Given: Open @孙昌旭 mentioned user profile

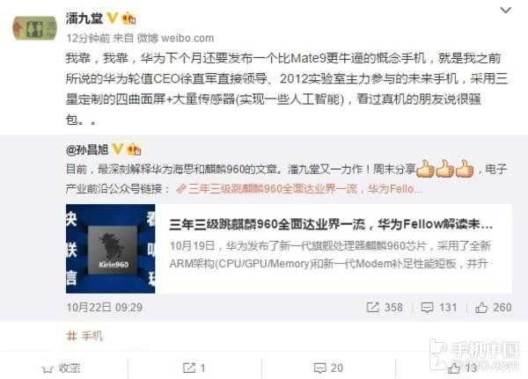Looking at the screenshot, I should click(87, 149).
